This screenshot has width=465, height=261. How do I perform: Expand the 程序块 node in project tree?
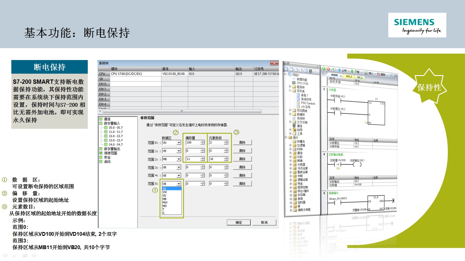coord(290,87)
